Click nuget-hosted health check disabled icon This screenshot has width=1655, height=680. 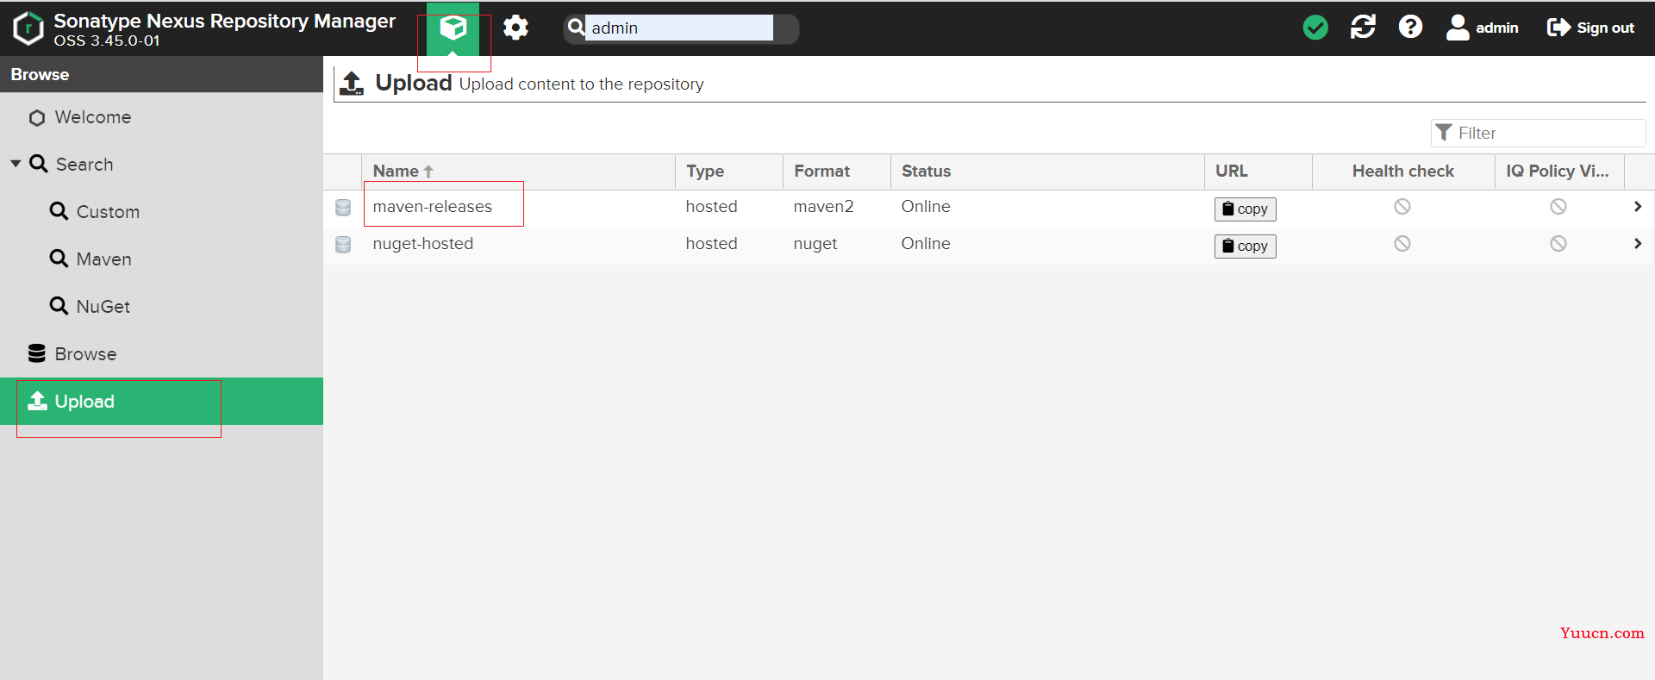click(1402, 244)
